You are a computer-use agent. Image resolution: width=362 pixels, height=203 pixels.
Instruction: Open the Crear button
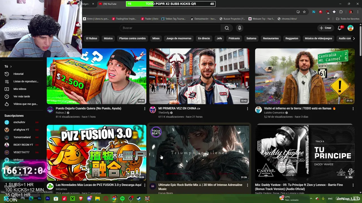[325, 28]
